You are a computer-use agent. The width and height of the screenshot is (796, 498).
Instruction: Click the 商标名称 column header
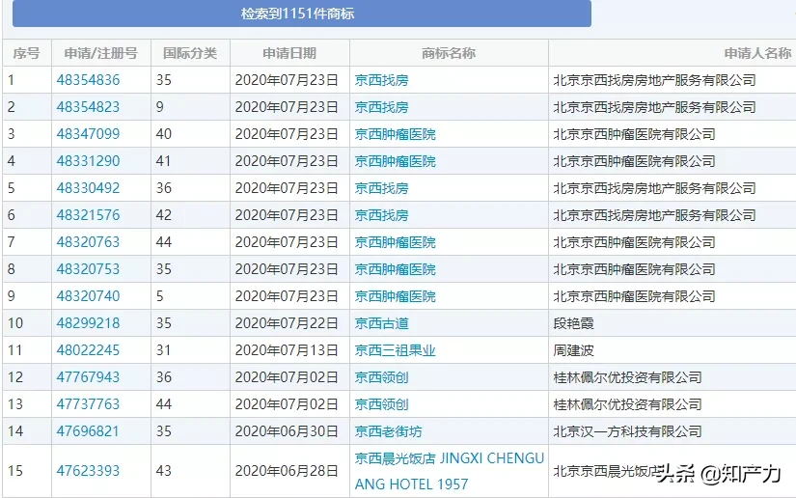(x=449, y=53)
